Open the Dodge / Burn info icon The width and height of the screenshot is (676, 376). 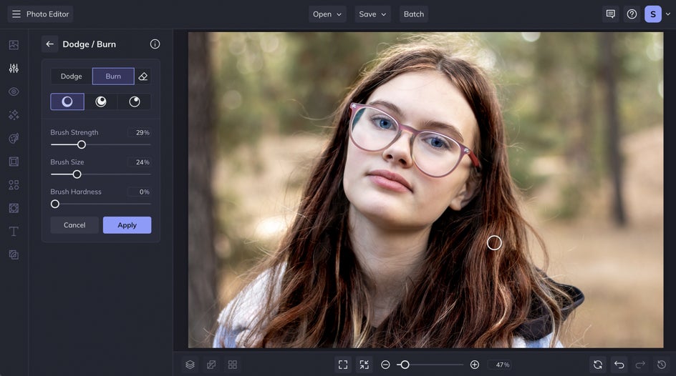tap(155, 44)
